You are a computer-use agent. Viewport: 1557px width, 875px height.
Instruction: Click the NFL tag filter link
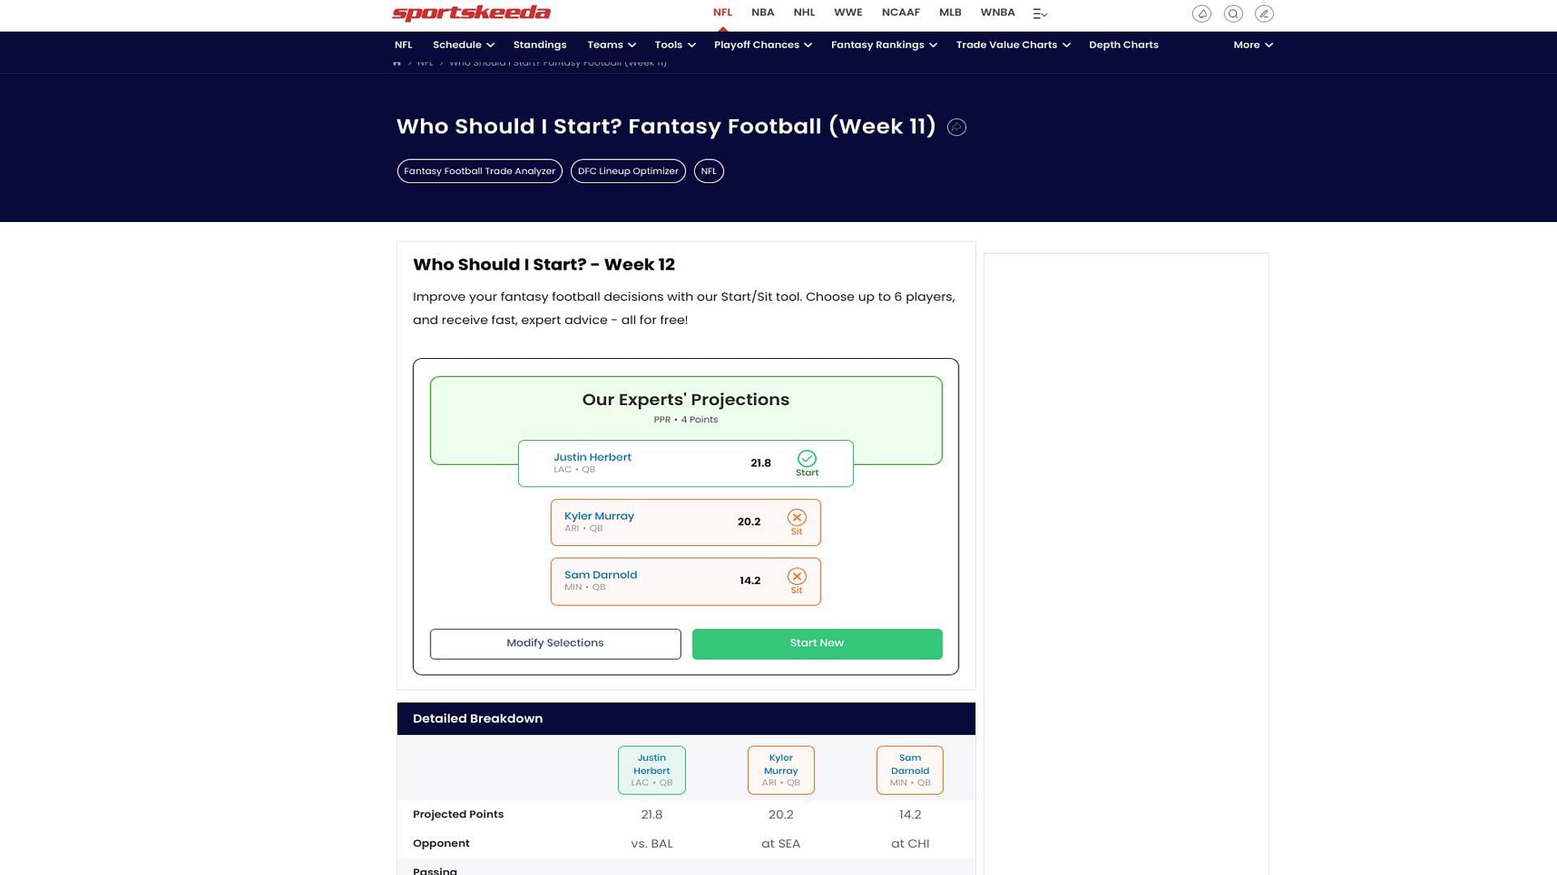708,171
